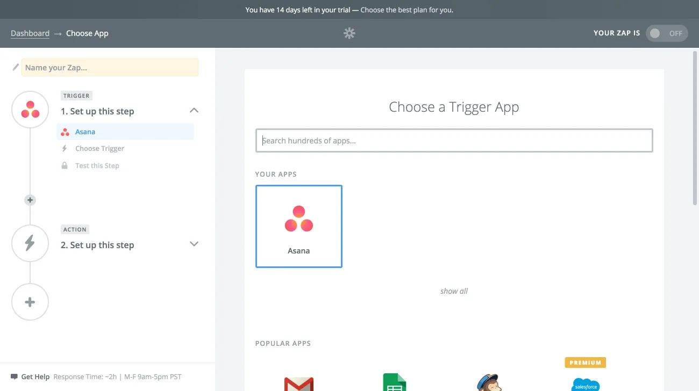Click the pencil icon beside Zap name
This screenshot has height=391, width=699.
coord(16,67)
